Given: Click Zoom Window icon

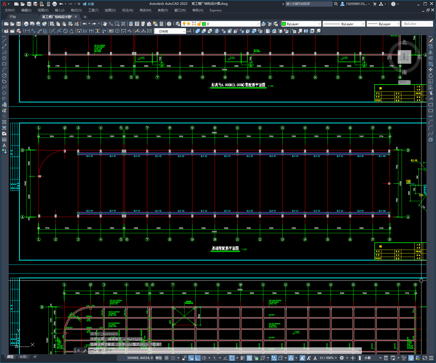Looking at the screenshot, I should pos(117,24).
